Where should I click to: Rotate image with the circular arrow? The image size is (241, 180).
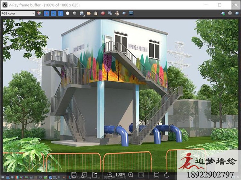click(166, 175)
